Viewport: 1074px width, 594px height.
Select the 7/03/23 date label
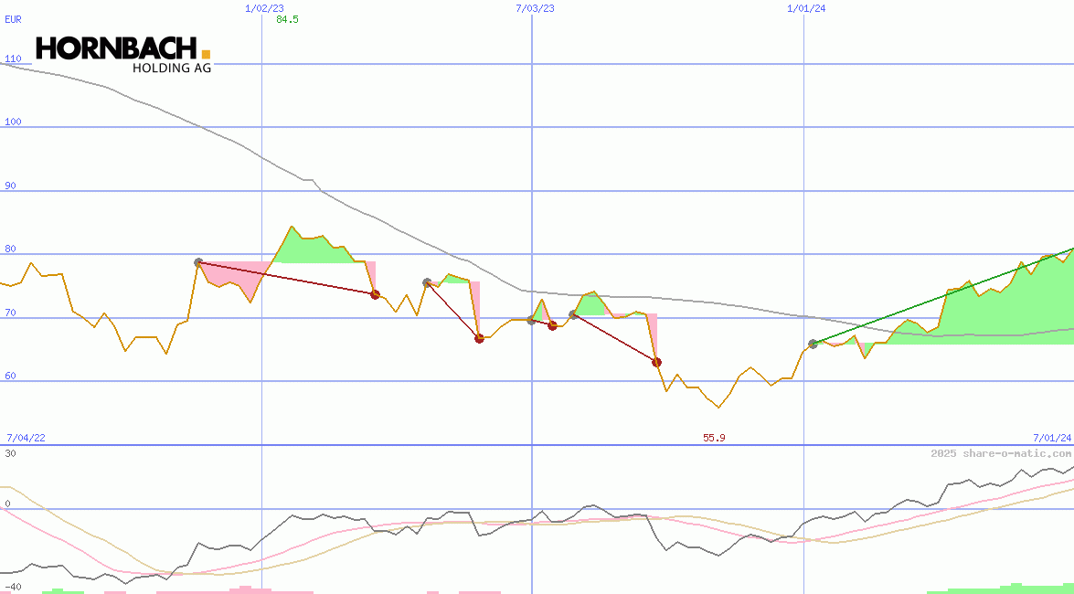(535, 8)
